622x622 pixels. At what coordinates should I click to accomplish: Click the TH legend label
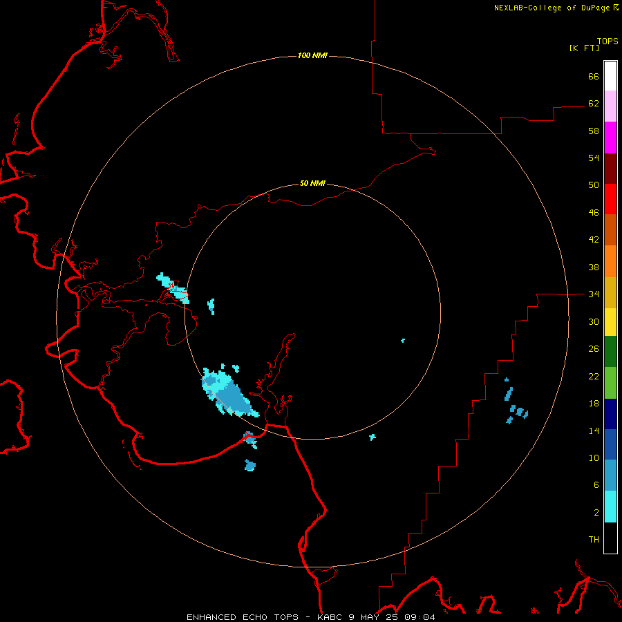[594, 540]
